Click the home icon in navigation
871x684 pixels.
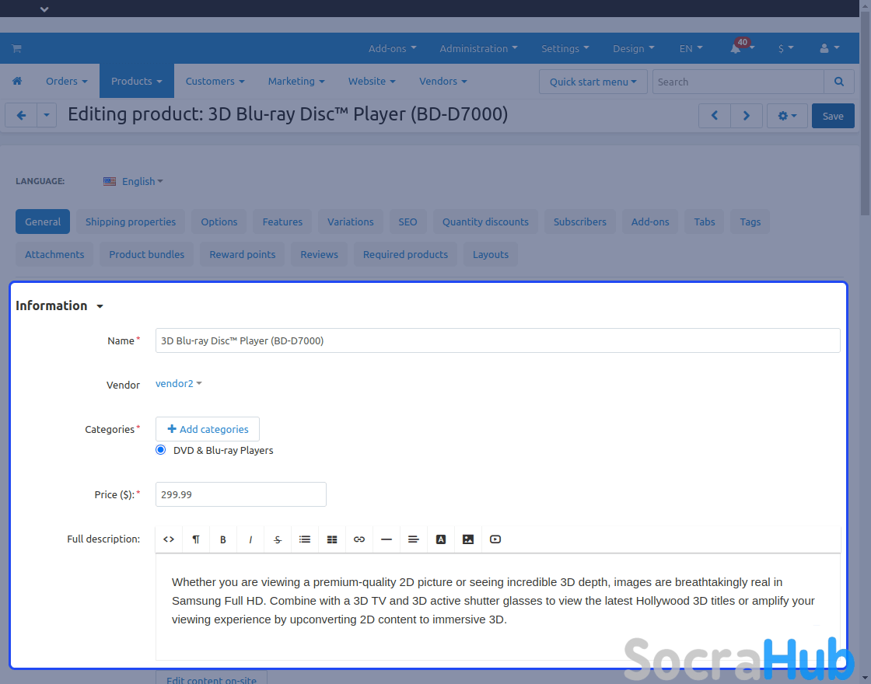[x=17, y=82]
